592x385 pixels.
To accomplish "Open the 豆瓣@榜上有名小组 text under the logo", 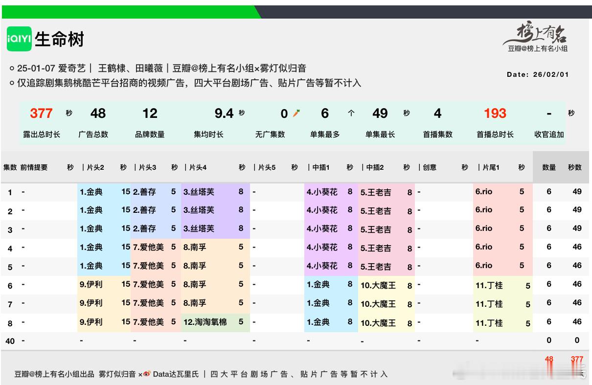I will pos(538,48).
